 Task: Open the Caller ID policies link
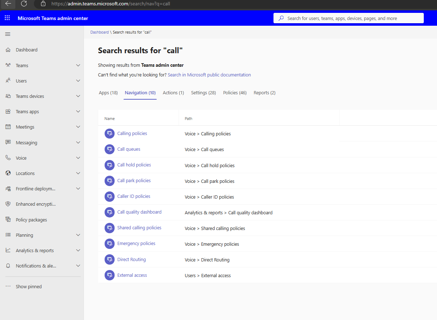(134, 196)
